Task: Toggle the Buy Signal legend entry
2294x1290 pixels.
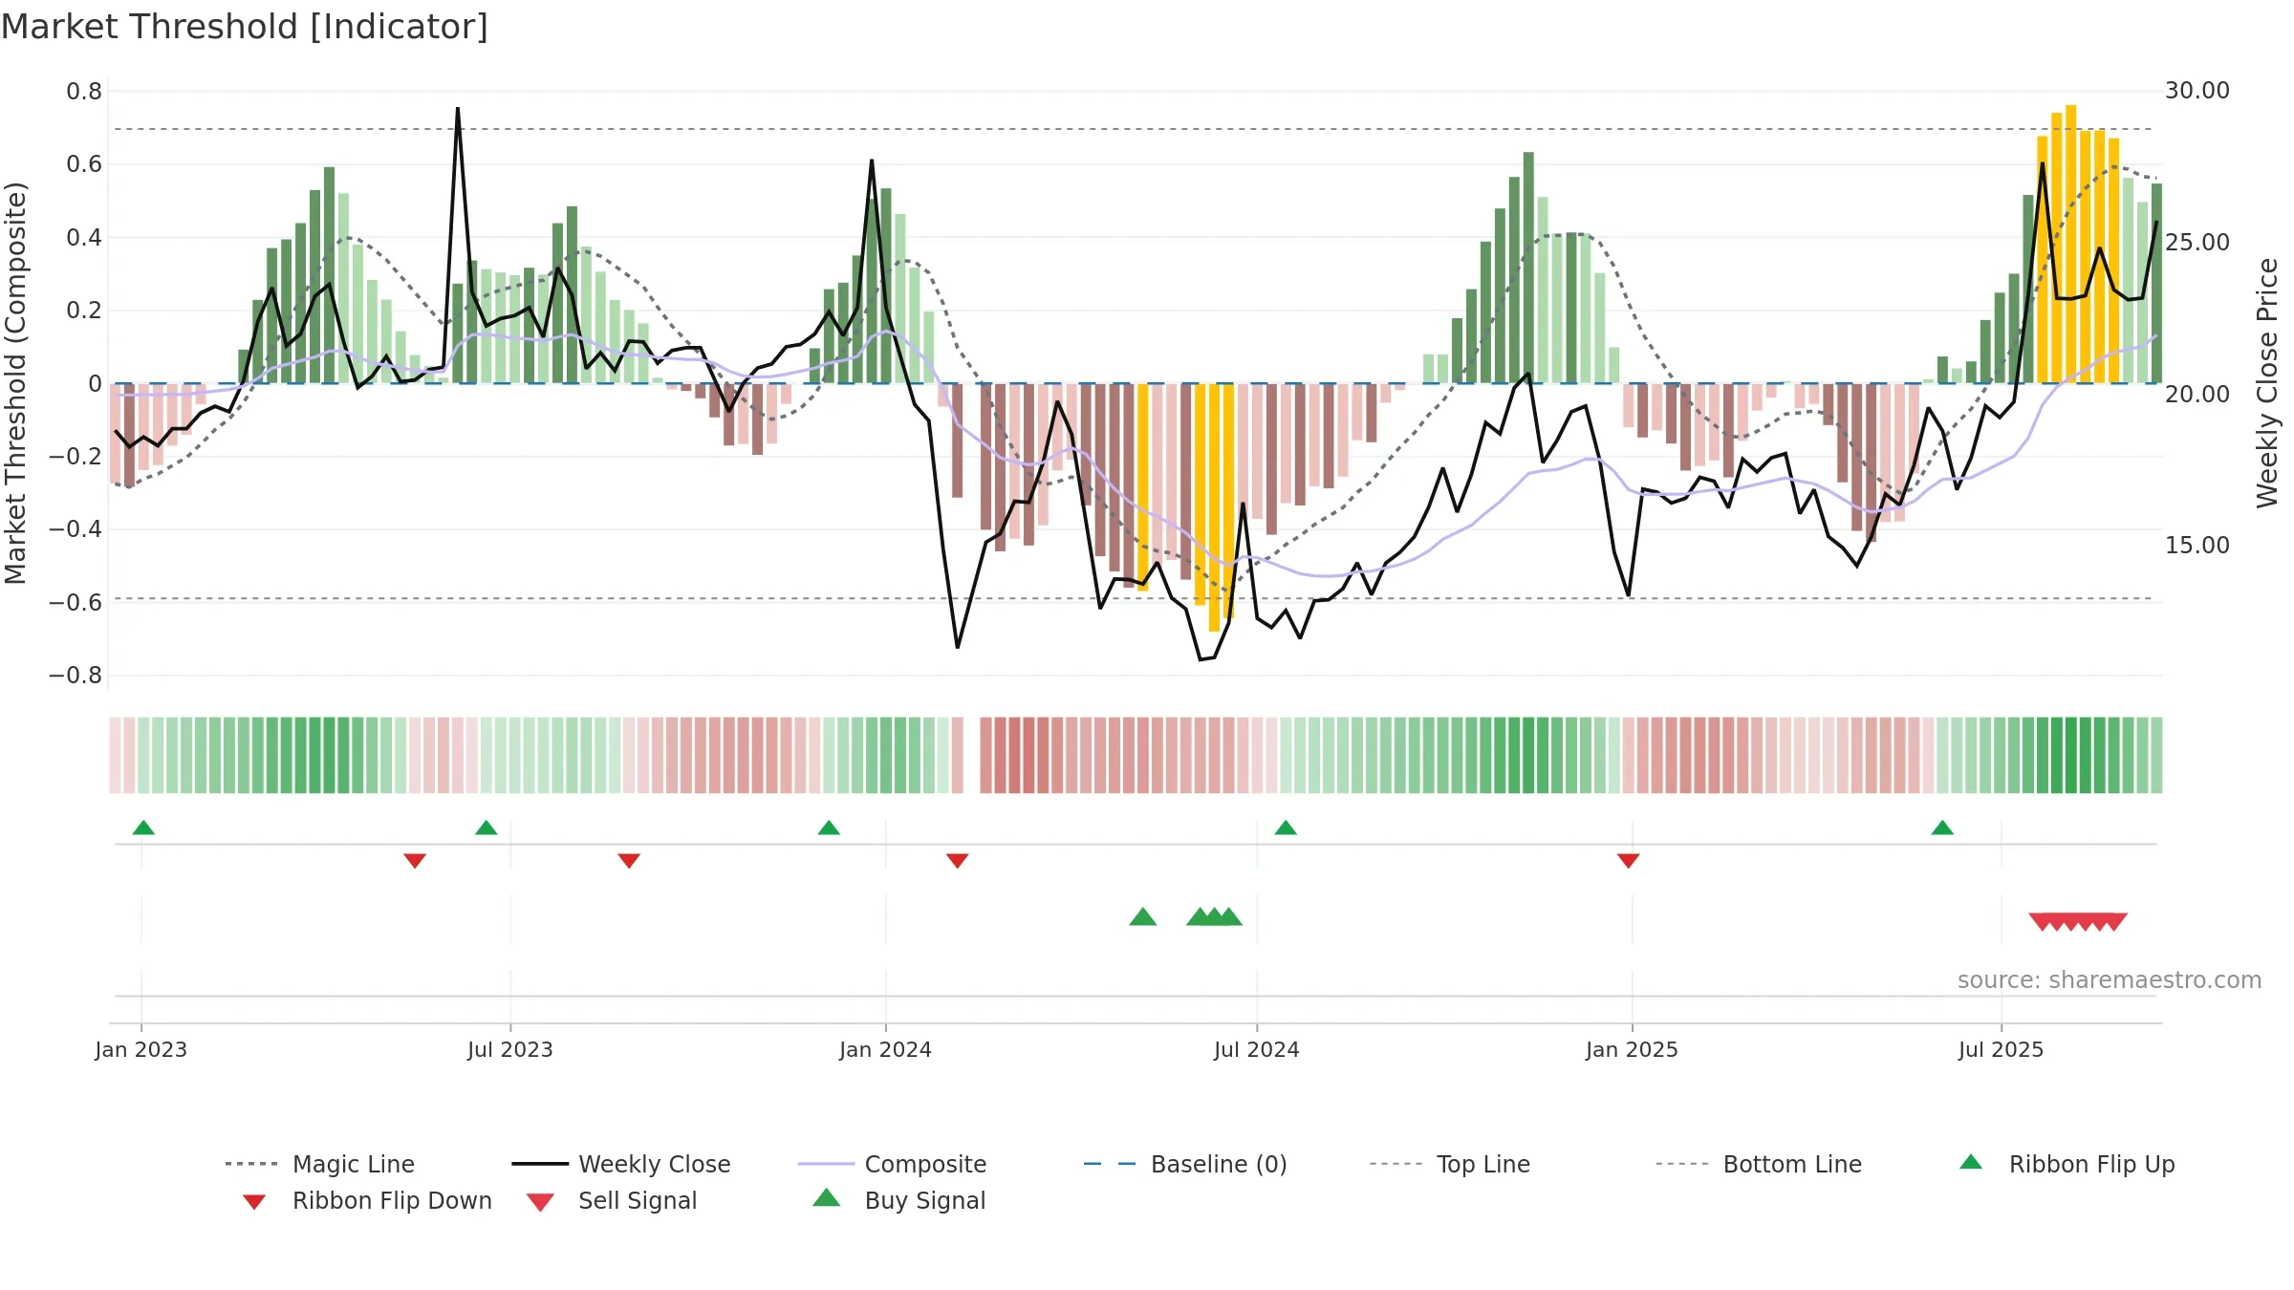Action: point(898,1200)
